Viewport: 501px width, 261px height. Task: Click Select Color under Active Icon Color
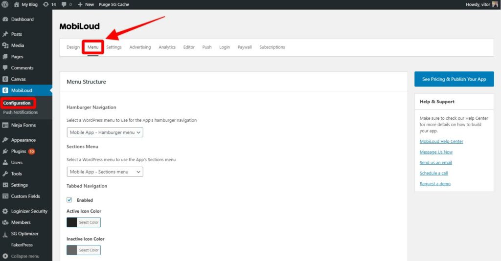[x=89, y=222]
